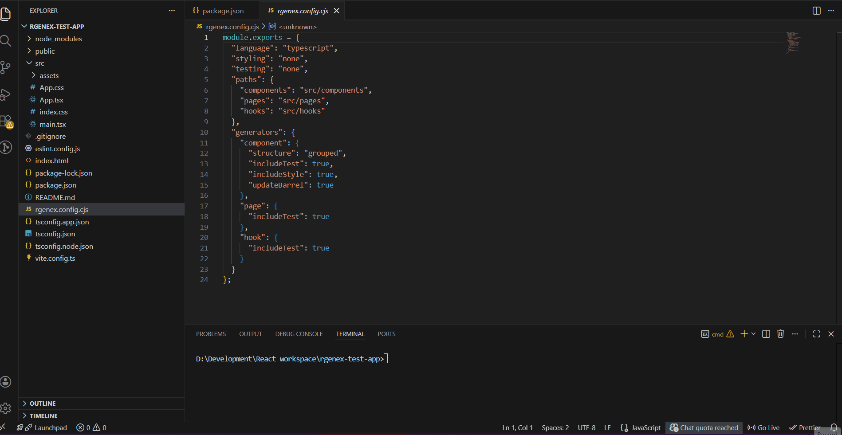This screenshot has width=842, height=435.
Task: Click Prettier status bar item
Action: click(x=805, y=428)
